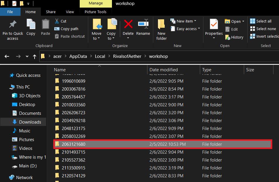The height and width of the screenshot is (182, 279).
Task: Click the Up one level arrow
Action: click(x=35, y=57)
